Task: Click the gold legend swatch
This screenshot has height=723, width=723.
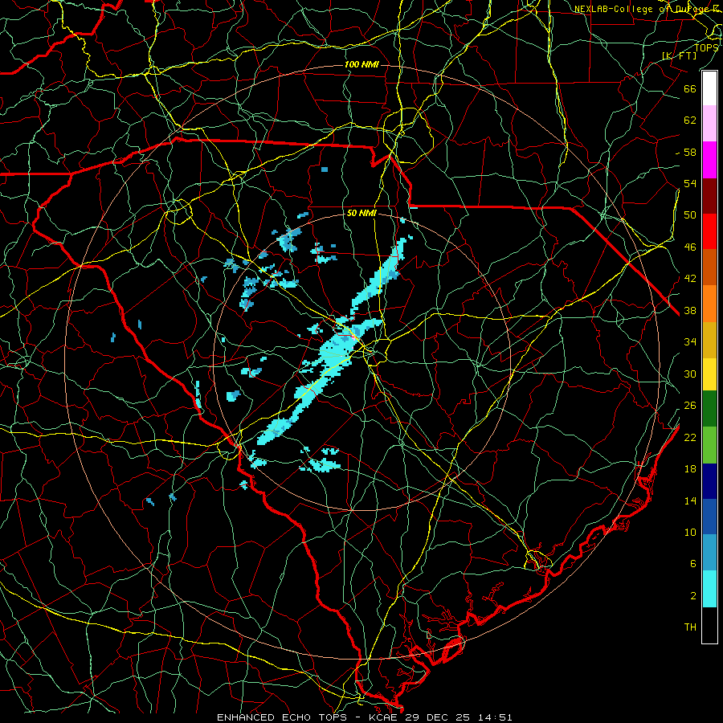Action: (x=709, y=340)
